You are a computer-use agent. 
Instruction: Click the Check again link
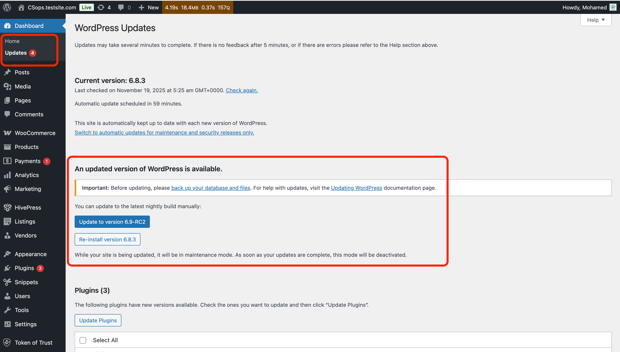tap(241, 90)
